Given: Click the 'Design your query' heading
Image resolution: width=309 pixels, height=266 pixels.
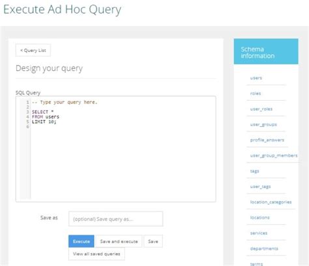Looking at the screenshot, I should coord(49,68).
